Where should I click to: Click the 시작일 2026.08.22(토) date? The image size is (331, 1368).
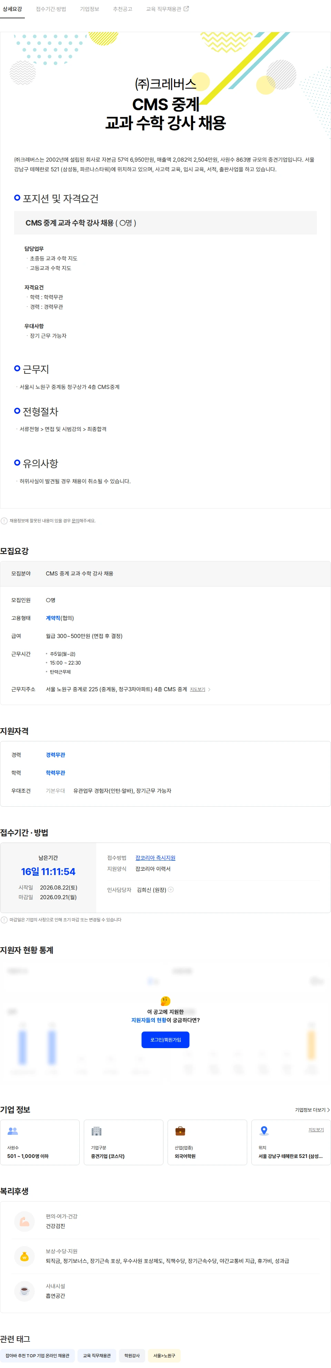[x=58, y=887]
